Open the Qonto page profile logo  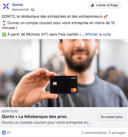6,6
